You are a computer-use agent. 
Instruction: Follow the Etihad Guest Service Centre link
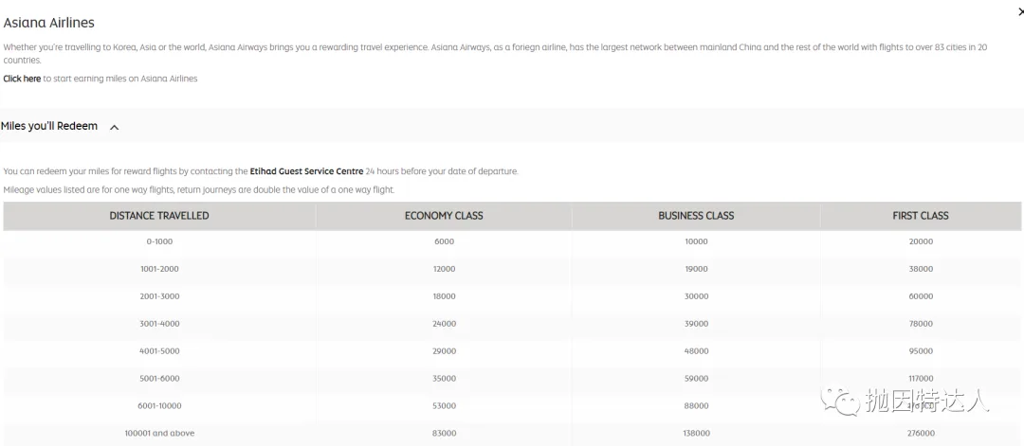point(306,171)
